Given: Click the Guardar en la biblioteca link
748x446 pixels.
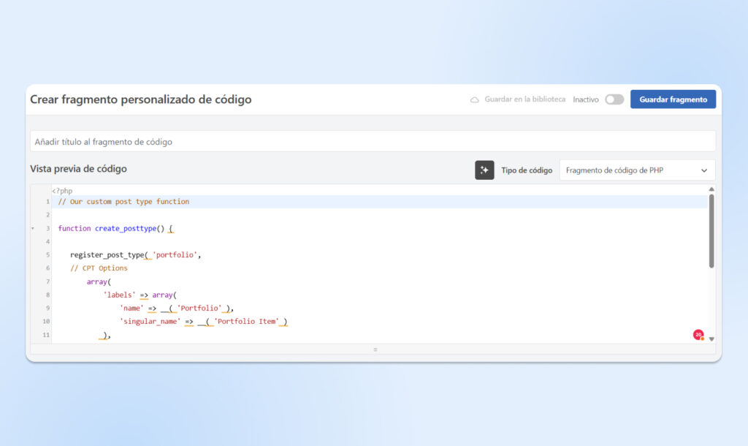Looking at the screenshot, I should point(524,99).
